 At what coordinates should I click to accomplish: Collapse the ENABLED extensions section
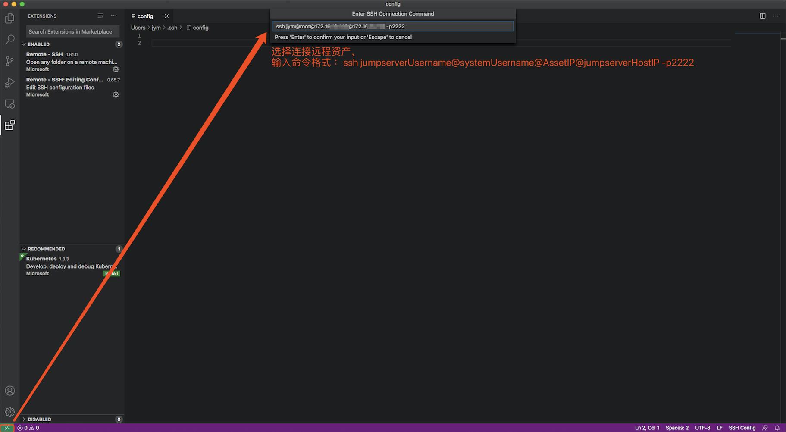coord(24,44)
